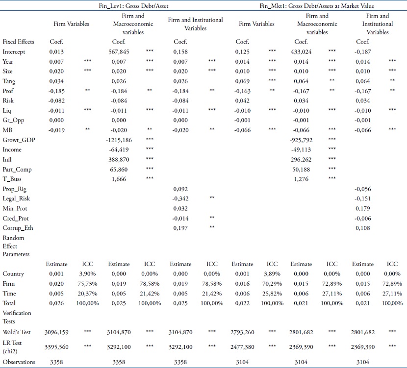Image resolution: width=407 pixels, height=368 pixels.
Task: Select the Firm ICC value 75,73%
Action: coord(89,284)
